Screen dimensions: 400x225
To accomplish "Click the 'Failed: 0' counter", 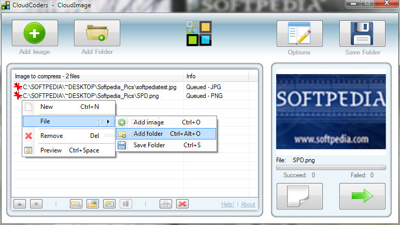I will click(x=362, y=175).
